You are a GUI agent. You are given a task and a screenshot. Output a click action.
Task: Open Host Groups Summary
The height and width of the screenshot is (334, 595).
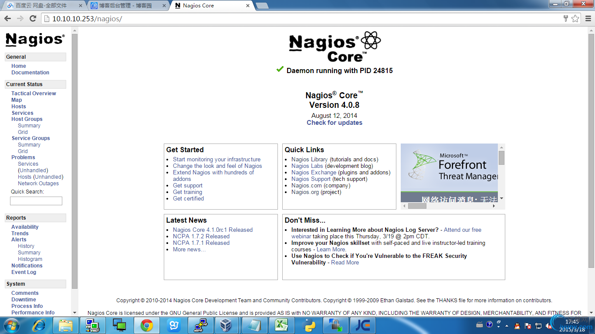tap(29, 126)
